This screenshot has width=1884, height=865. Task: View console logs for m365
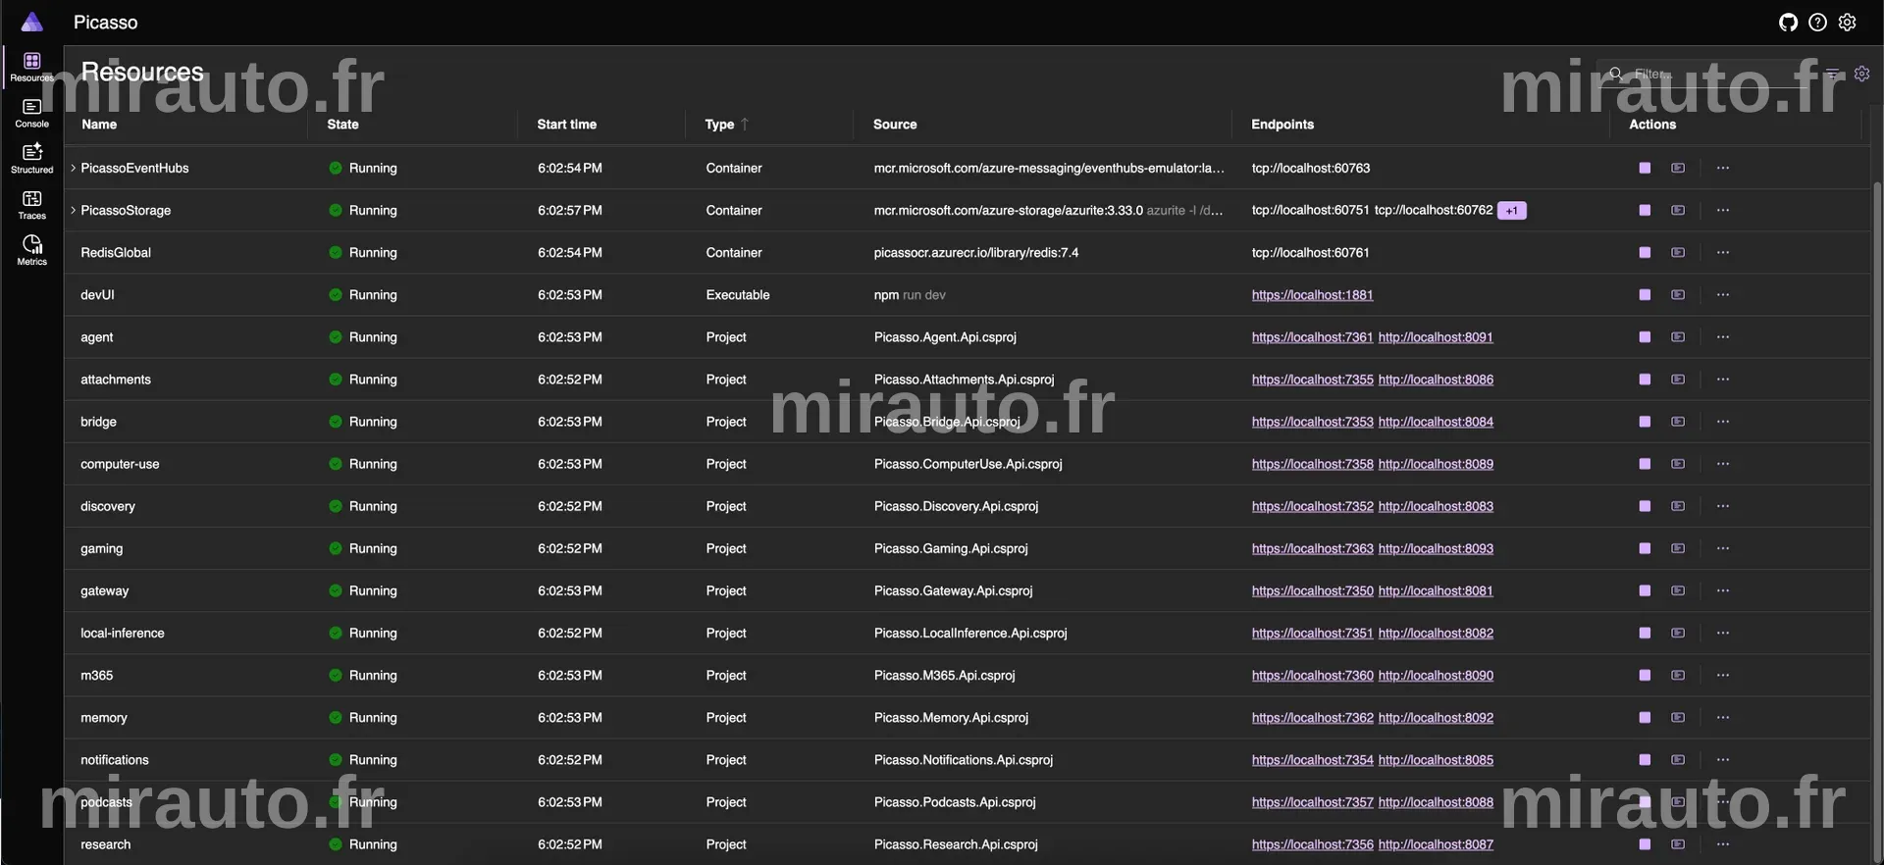point(1678,675)
